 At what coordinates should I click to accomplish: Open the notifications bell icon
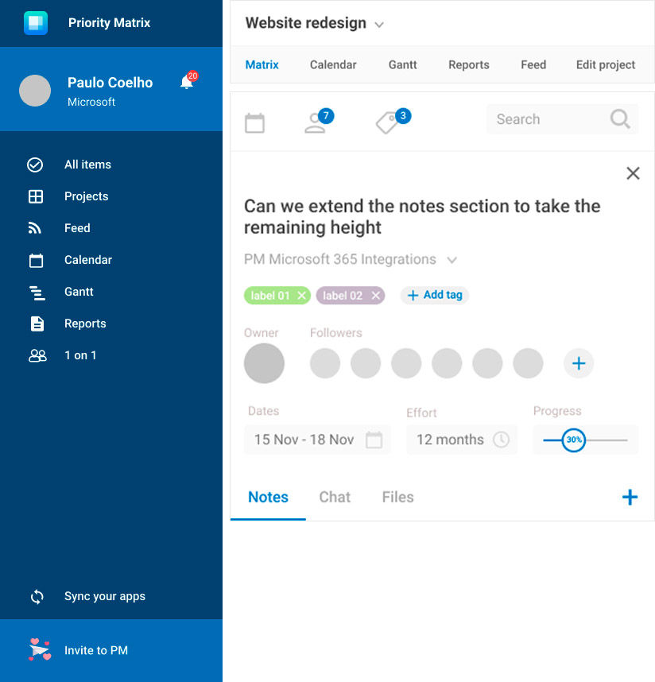188,83
